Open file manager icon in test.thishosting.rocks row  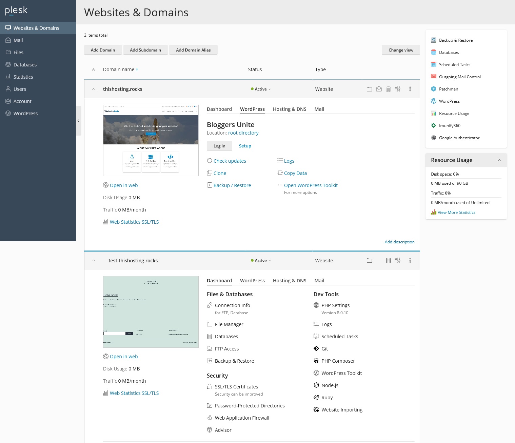click(x=370, y=261)
